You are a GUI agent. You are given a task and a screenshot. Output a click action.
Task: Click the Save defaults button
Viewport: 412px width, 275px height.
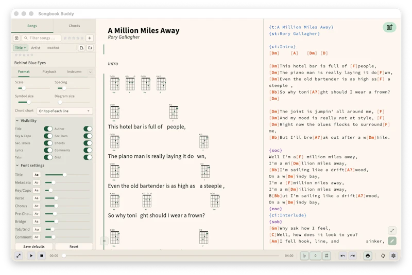34,246
